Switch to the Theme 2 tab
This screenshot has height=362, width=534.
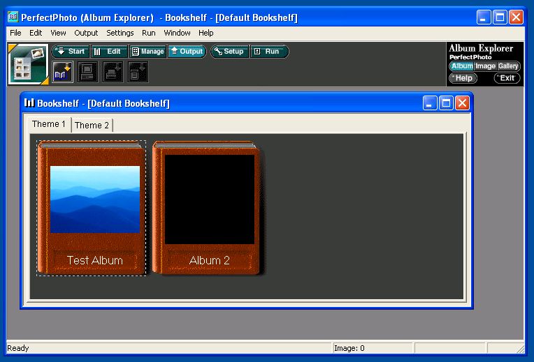92,126
